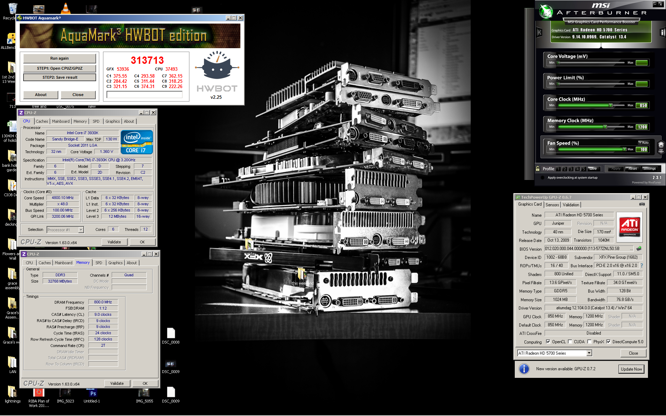The width and height of the screenshot is (666, 416).
Task: Open the Graphics tab in the lower CPU-Z window
Action: [116, 263]
